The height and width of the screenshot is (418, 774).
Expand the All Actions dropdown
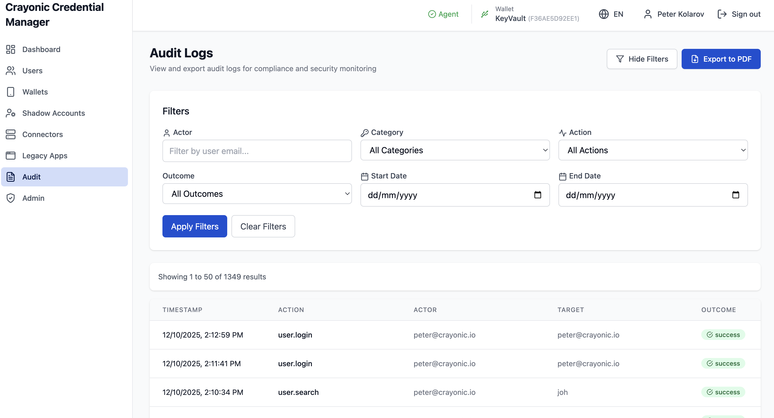coord(653,150)
